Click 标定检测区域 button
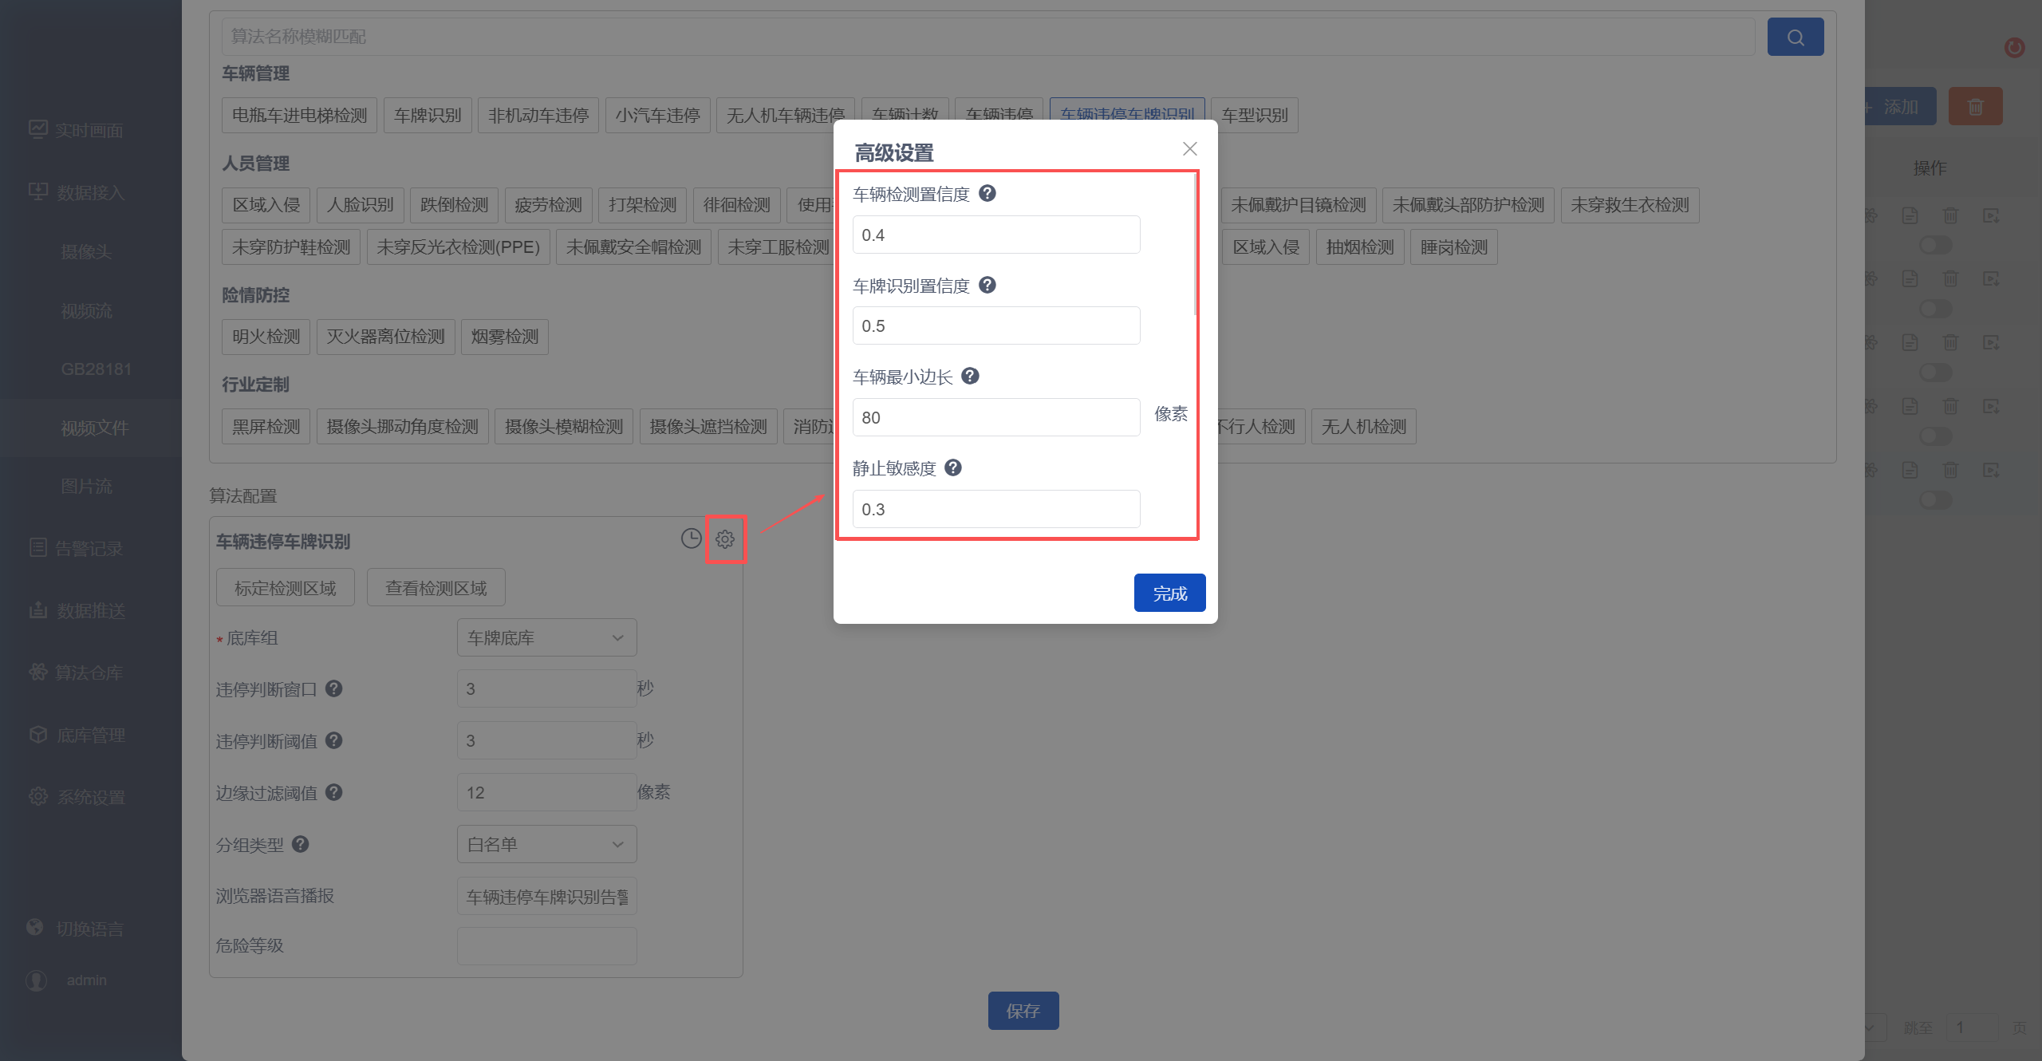 (285, 588)
